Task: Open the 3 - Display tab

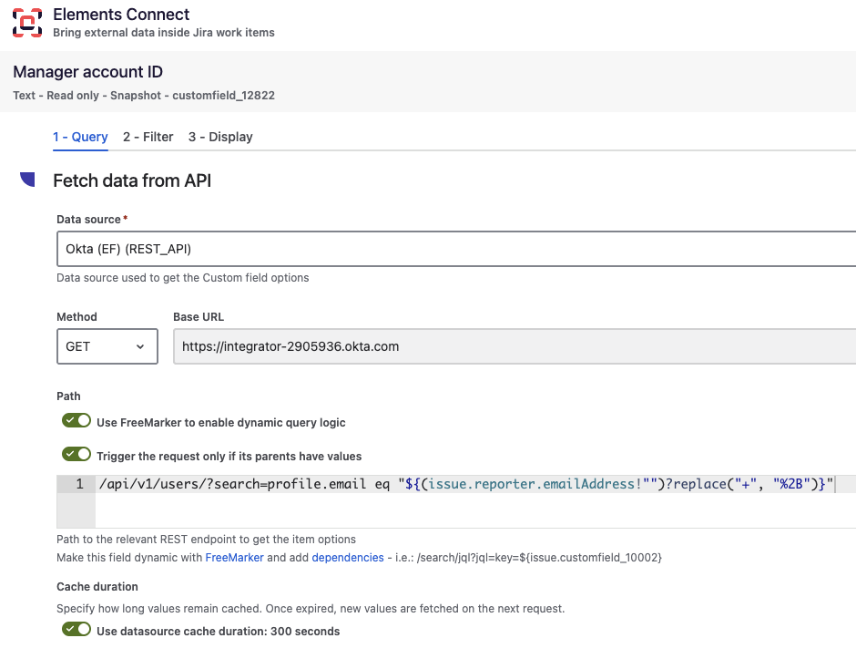Action: tap(220, 137)
